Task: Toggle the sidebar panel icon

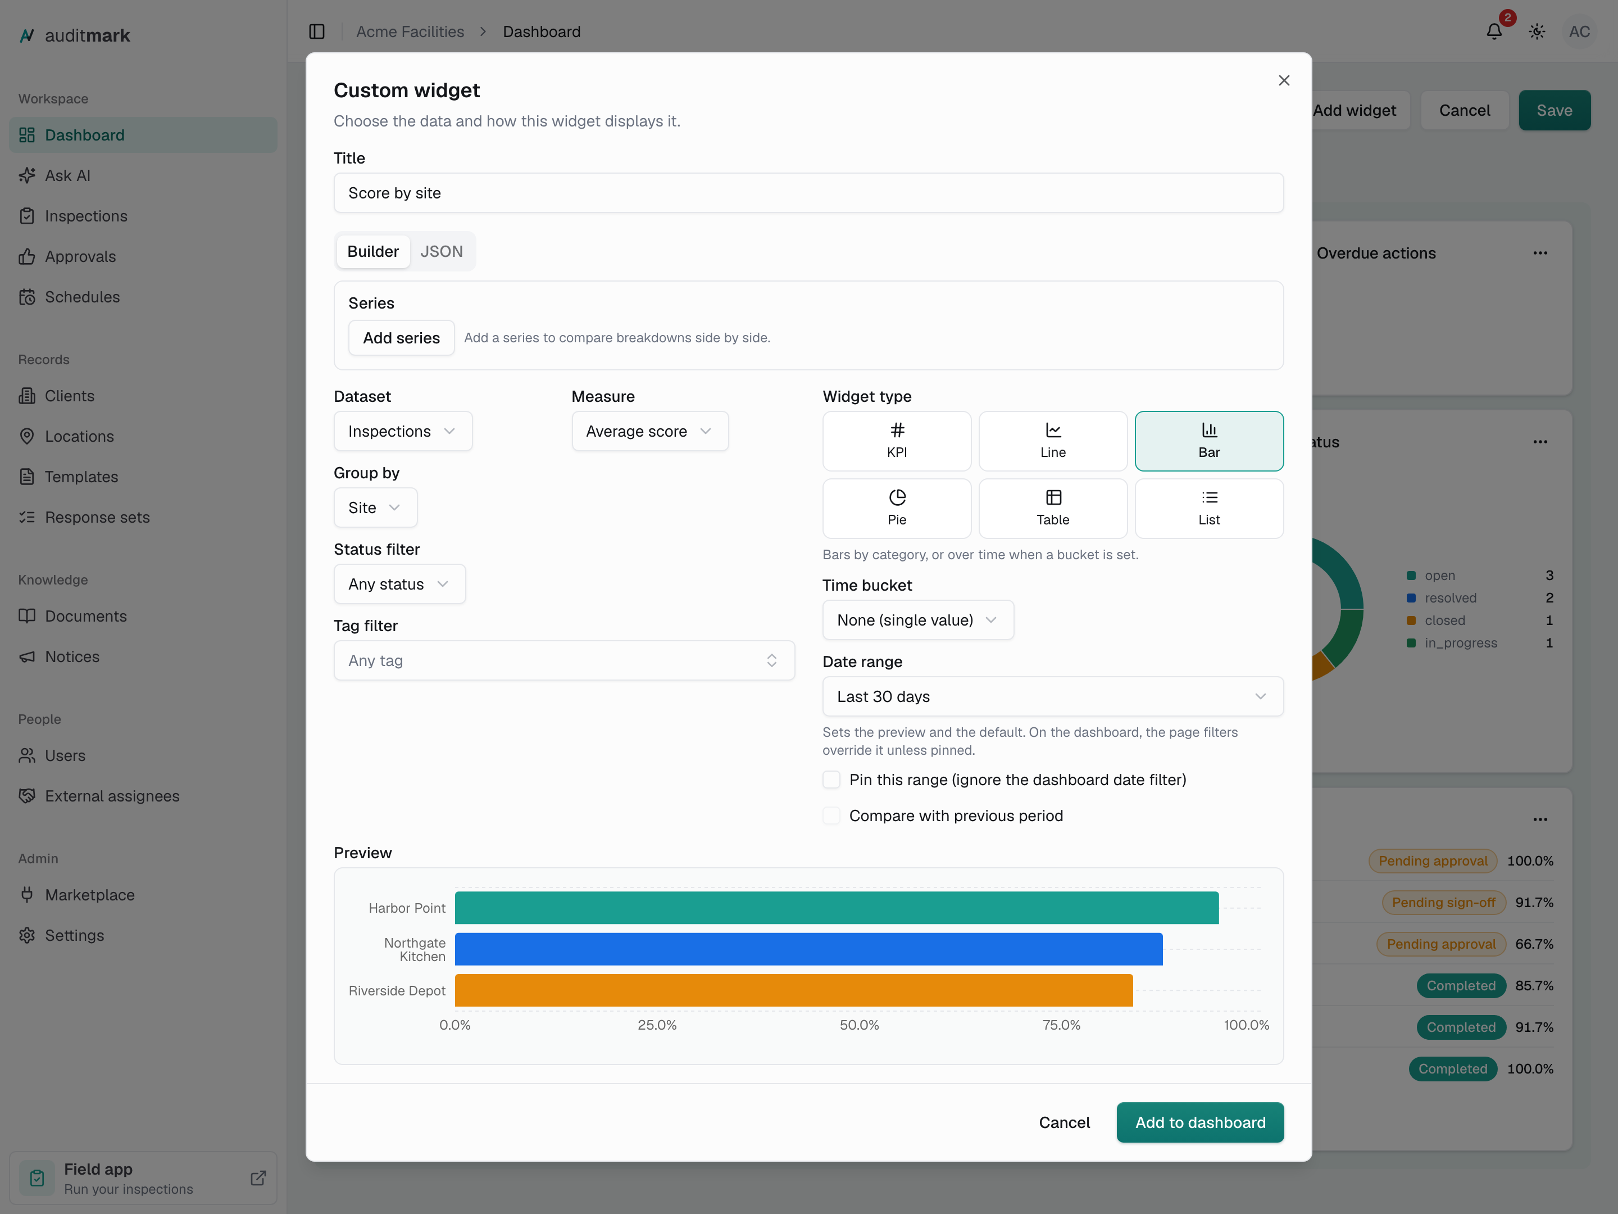Action: 317,31
